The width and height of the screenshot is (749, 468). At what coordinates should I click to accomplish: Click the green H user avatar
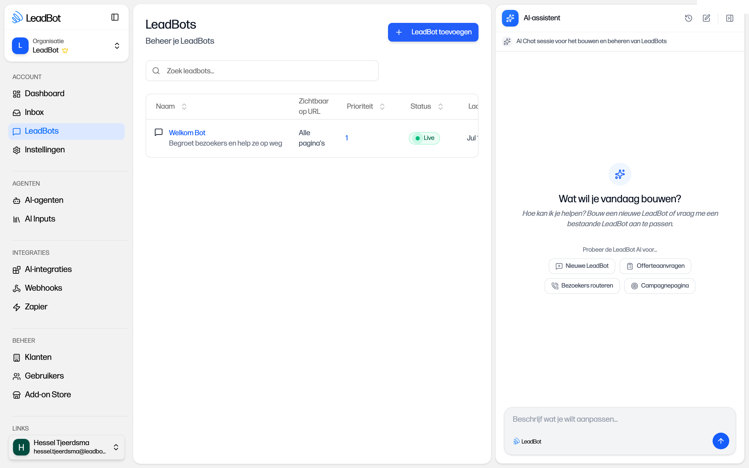click(x=21, y=447)
